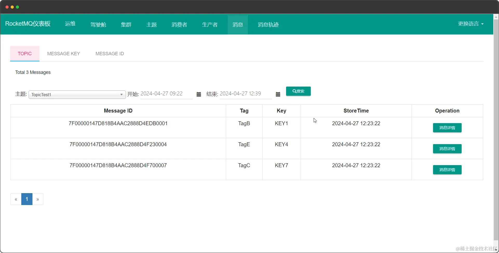Open the 消息轨迹 message trace page
499x253 pixels.
point(268,25)
